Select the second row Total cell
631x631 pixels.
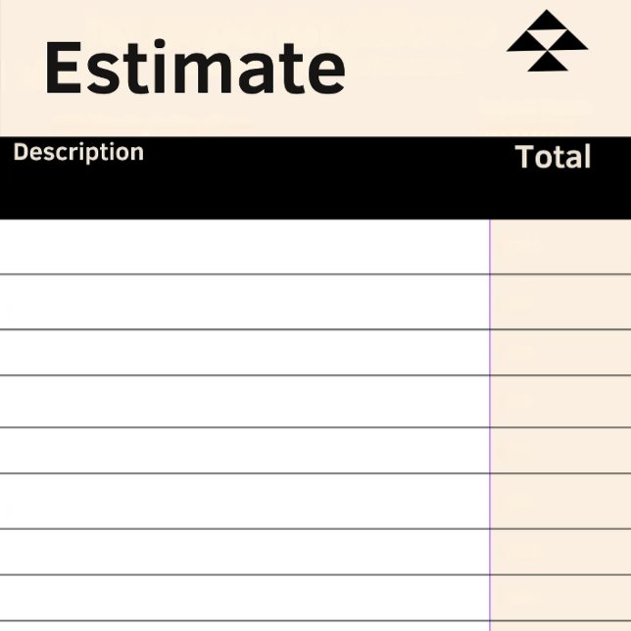[560, 302]
